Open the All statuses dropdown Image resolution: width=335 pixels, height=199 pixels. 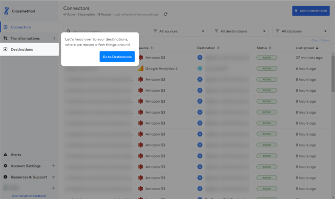tap(301, 31)
